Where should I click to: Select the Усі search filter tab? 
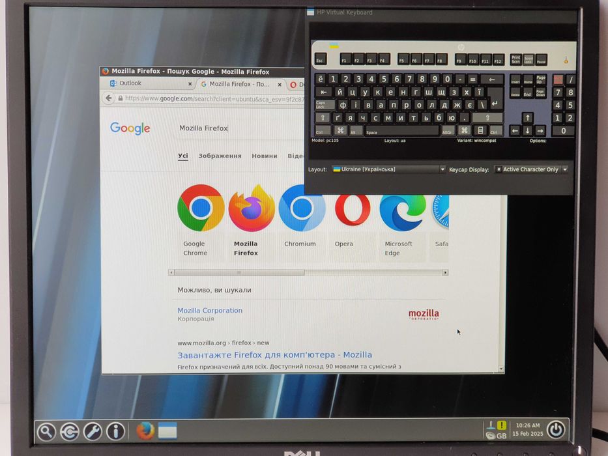pos(183,156)
